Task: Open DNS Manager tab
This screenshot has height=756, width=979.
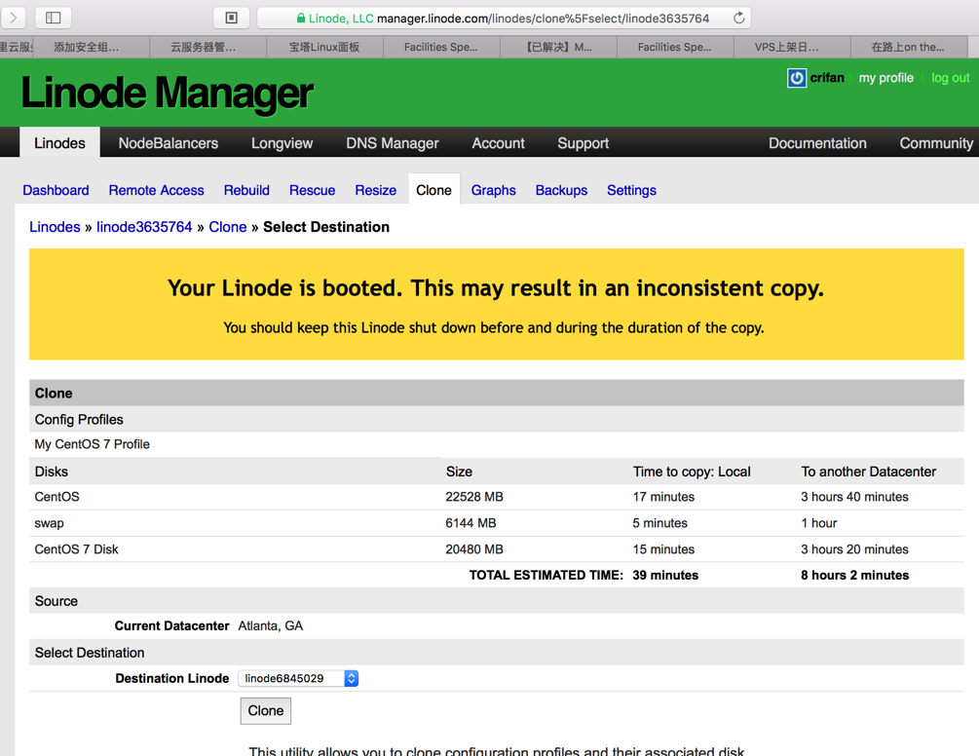Action: point(393,143)
